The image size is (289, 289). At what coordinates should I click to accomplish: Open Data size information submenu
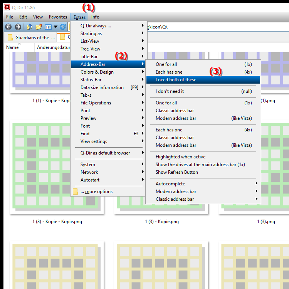coord(108,87)
